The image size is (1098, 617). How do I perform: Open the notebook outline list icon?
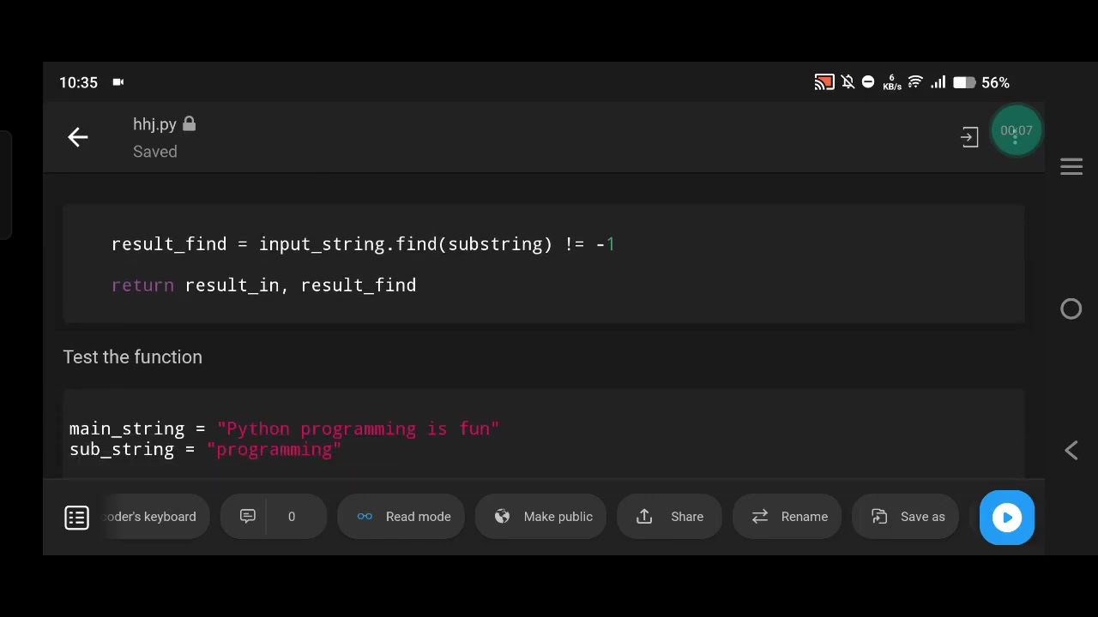77,517
